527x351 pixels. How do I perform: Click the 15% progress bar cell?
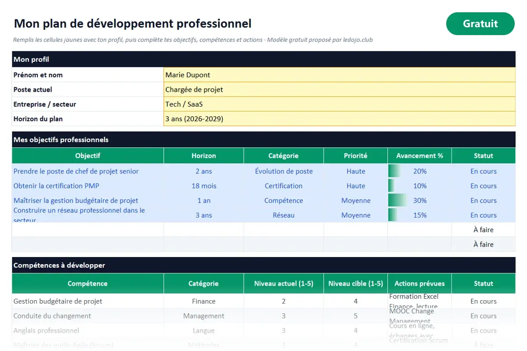420,215
